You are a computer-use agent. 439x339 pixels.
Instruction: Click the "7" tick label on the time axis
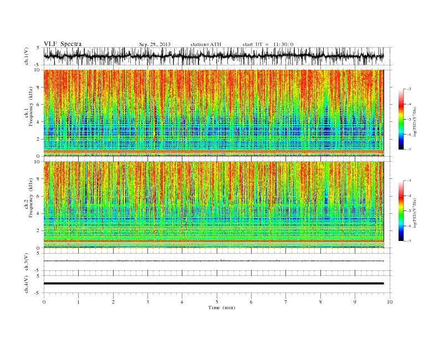pos(286,302)
